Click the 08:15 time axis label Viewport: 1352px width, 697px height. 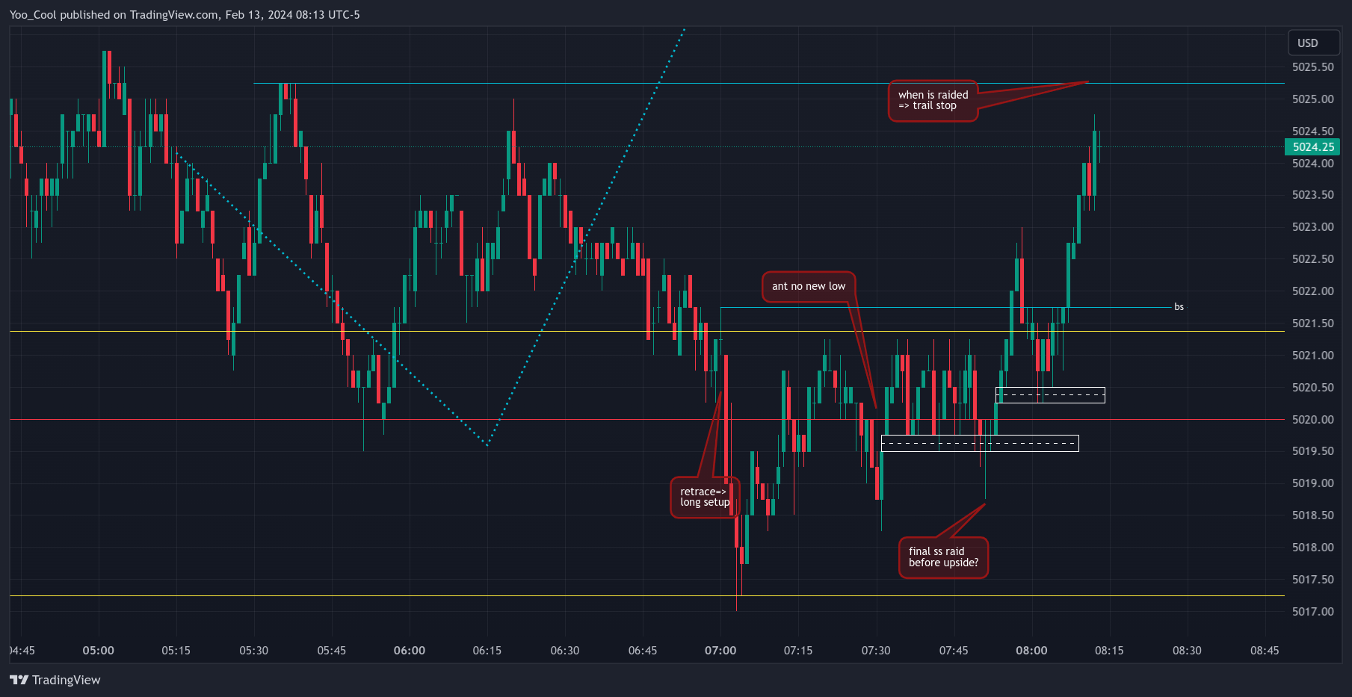1109,651
